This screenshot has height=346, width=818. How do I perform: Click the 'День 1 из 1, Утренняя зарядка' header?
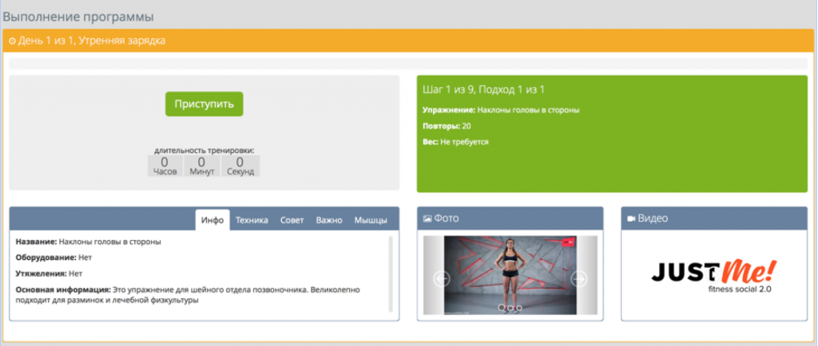click(x=92, y=41)
